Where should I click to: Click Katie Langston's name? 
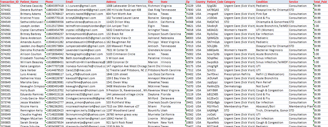(x=32, y=66)
